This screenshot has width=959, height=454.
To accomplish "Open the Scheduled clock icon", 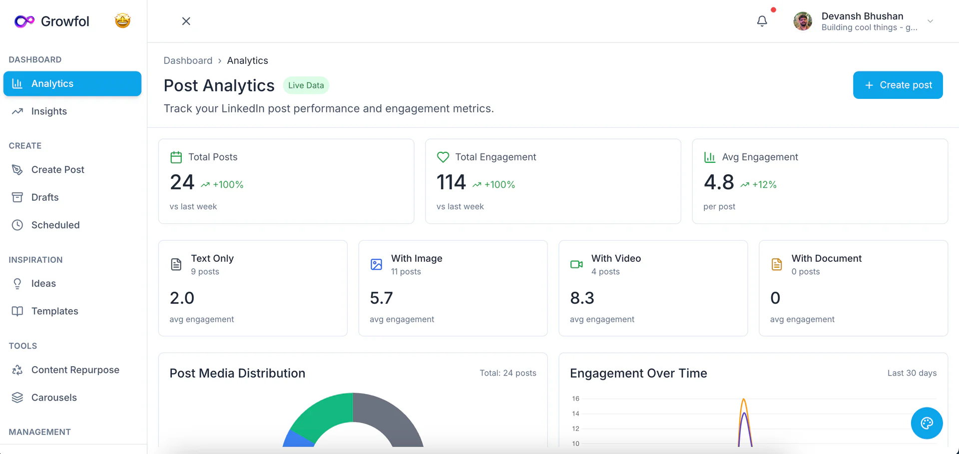I will pyautogui.click(x=17, y=225).
